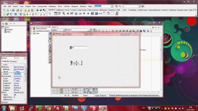Screen dimensions: 198x111
Task: Click the Height property value 25
Action: (x=19, y=95)
